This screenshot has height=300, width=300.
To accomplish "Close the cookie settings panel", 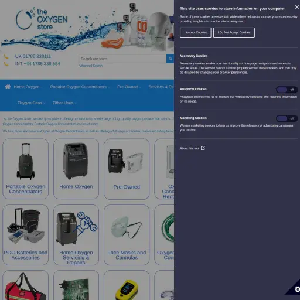I will [296, 7].
